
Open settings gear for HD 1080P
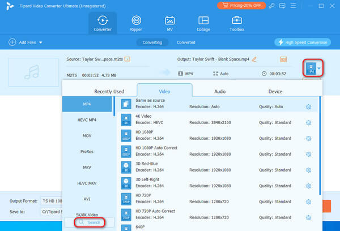click(308, 139)
